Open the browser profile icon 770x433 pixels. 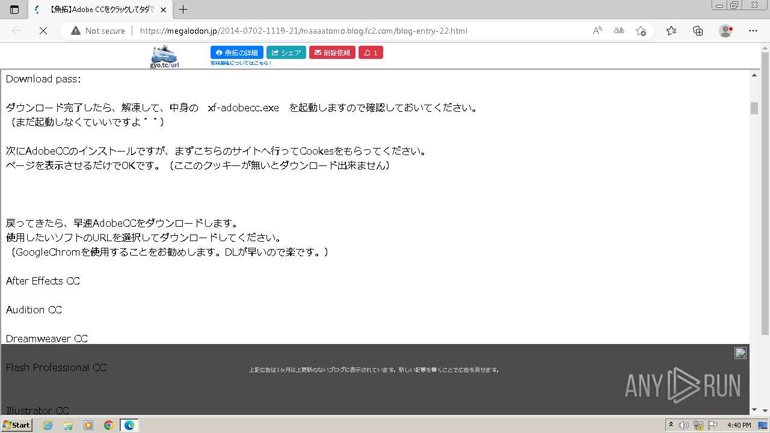726,31
